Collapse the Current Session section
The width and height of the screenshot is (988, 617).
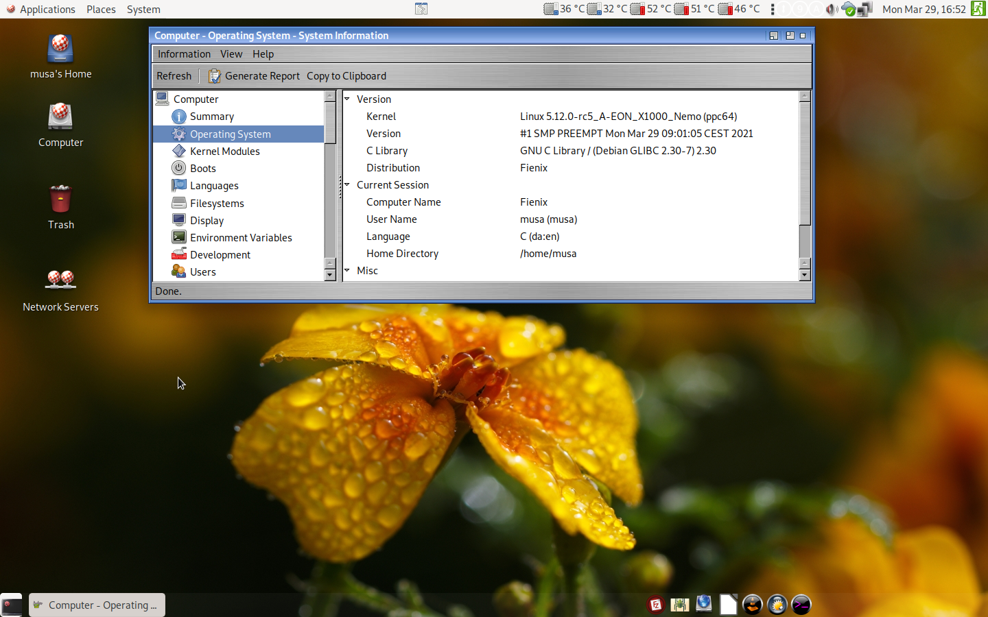pos(347,185)
